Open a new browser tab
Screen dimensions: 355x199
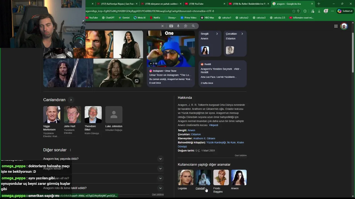click(x=319, y=4)
